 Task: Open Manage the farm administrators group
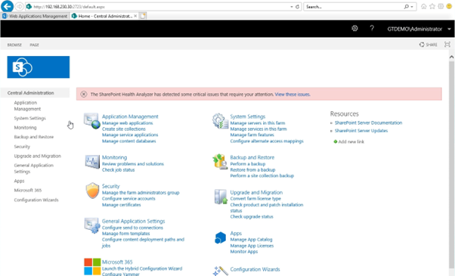141,193
